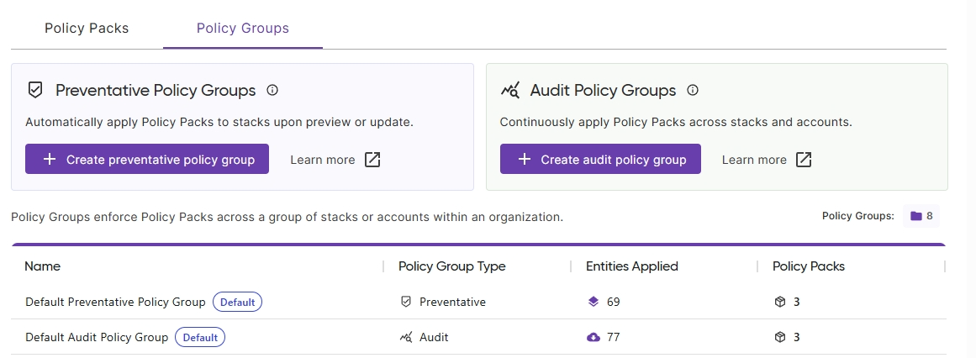This screenshot has height=358, width=976.
Task: Click the Audit type text cell
Action: coord(434,338)
